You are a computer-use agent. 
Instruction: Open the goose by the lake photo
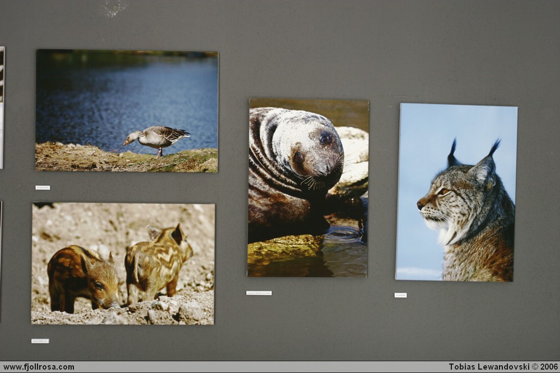point(127,111)
